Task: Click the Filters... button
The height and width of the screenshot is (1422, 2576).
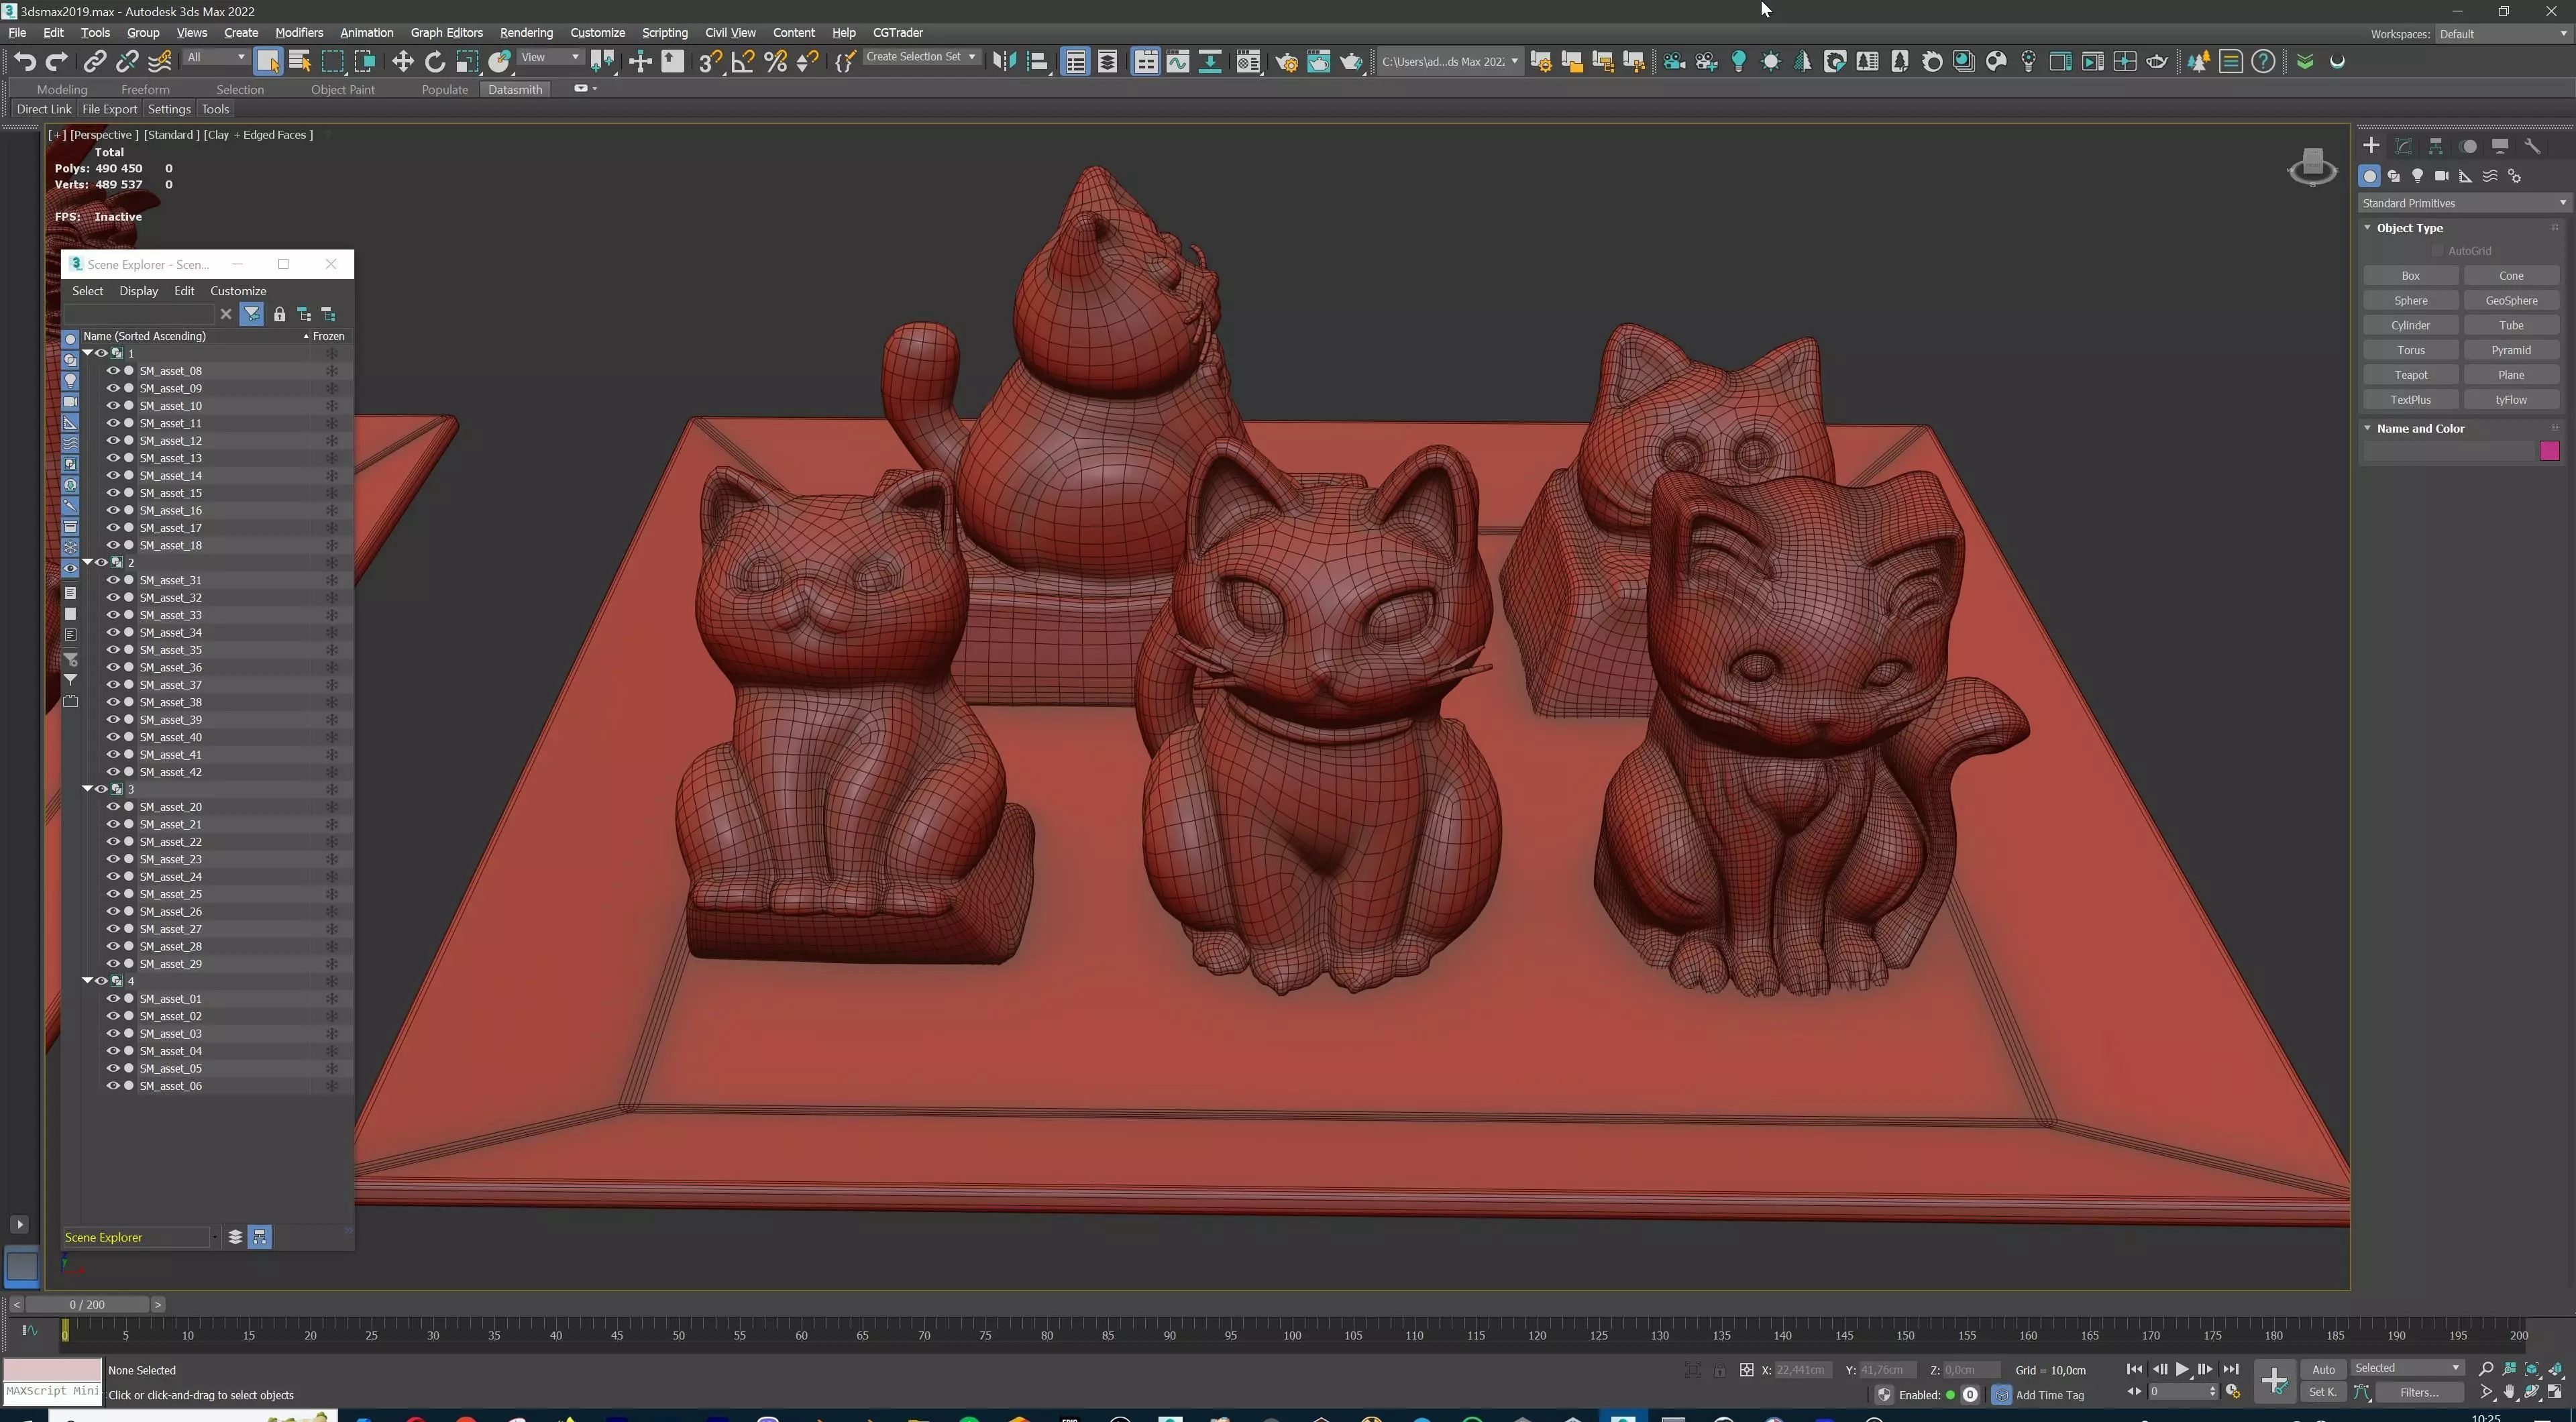Action: [2418, 1392]
